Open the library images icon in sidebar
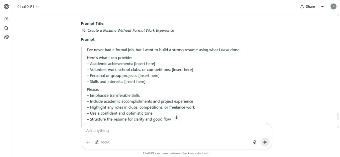 pos(7,37)
